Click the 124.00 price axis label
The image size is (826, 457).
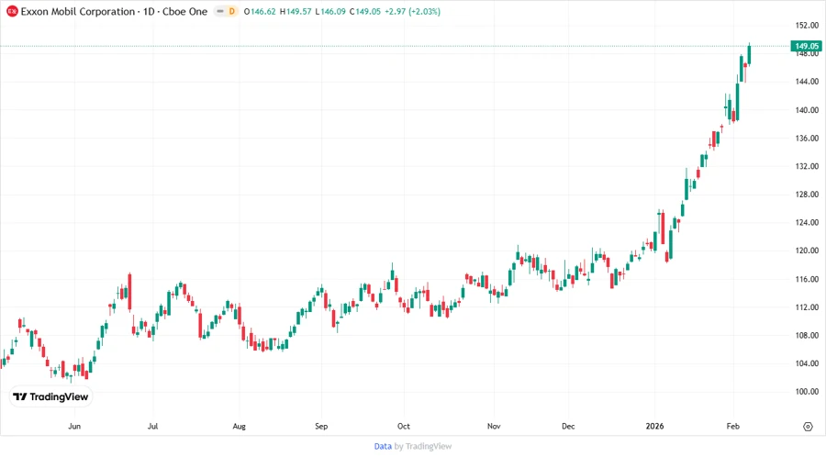[807, 223]
